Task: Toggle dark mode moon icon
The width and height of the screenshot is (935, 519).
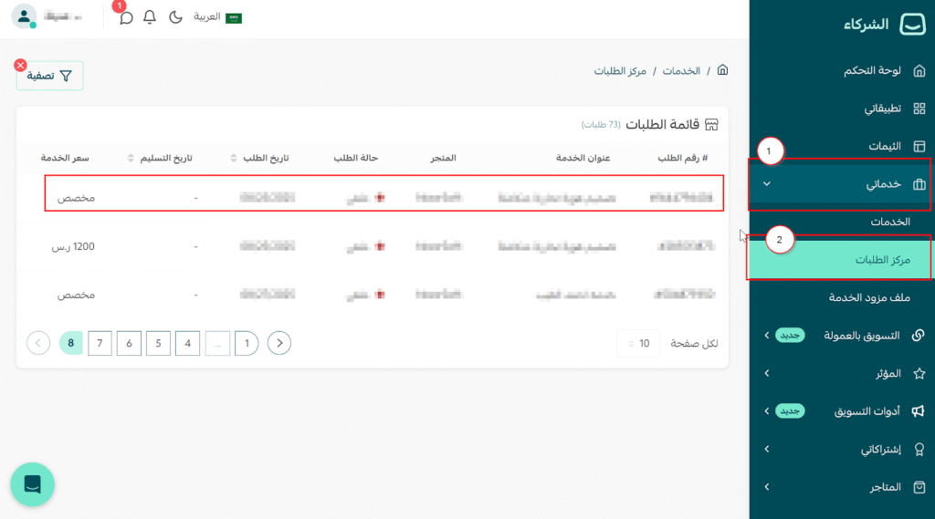Action: click(x=175, y=17)
